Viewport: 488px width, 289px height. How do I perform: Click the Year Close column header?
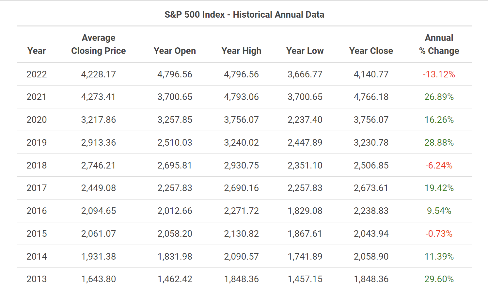click(x=371, y=51)
